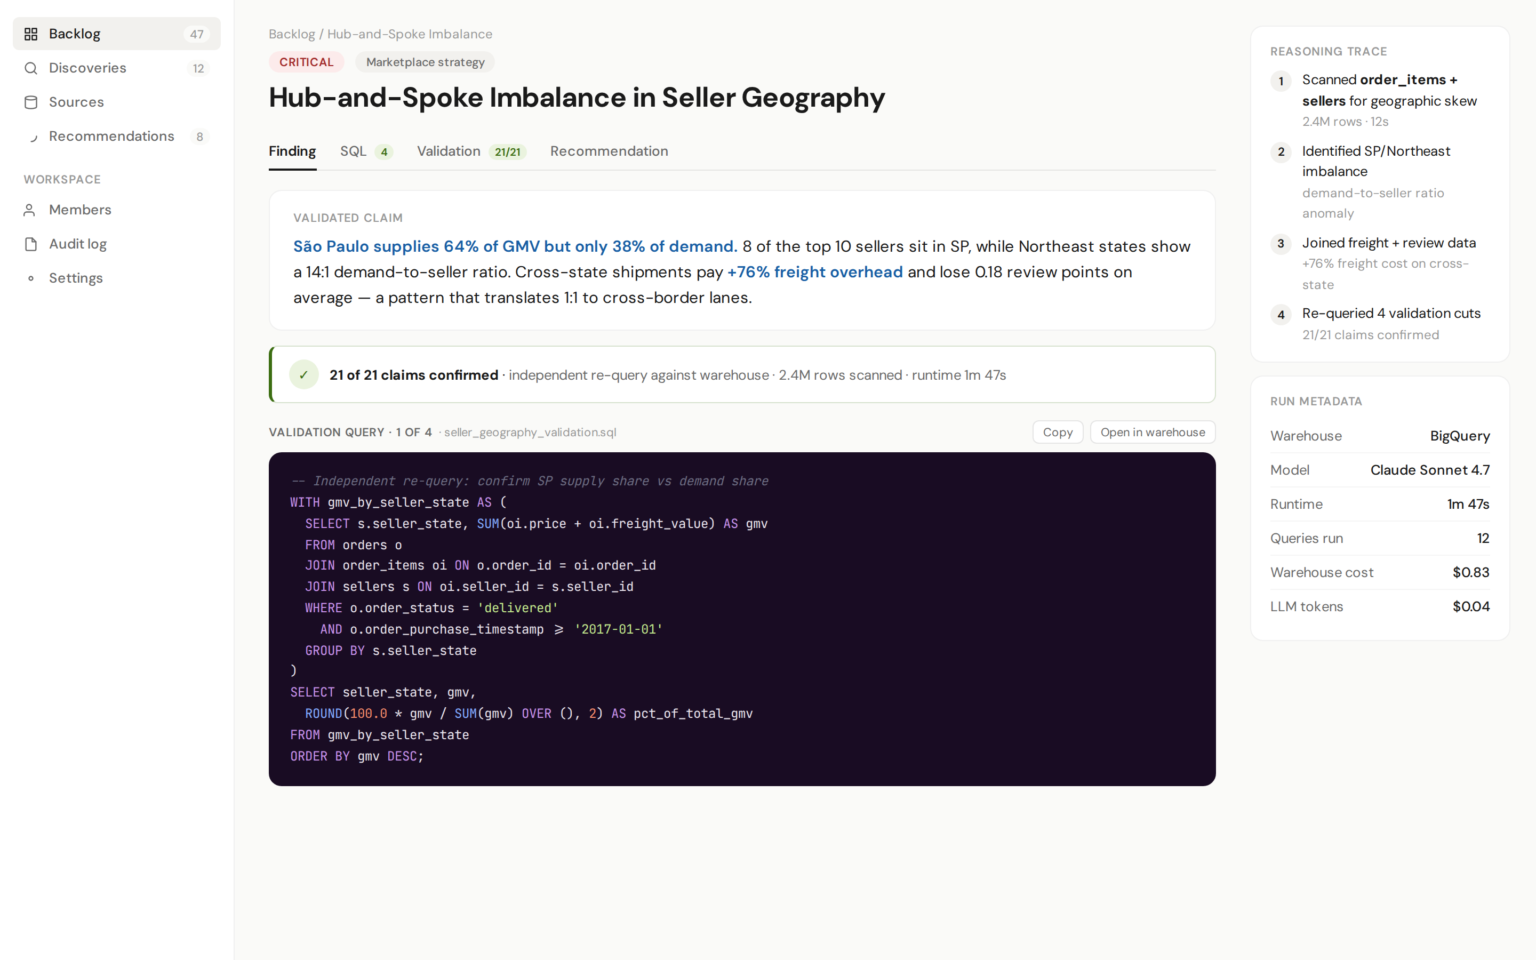
Task: Click 'ORDER BY gmv DESC;' code line
Action: (357, 756)
